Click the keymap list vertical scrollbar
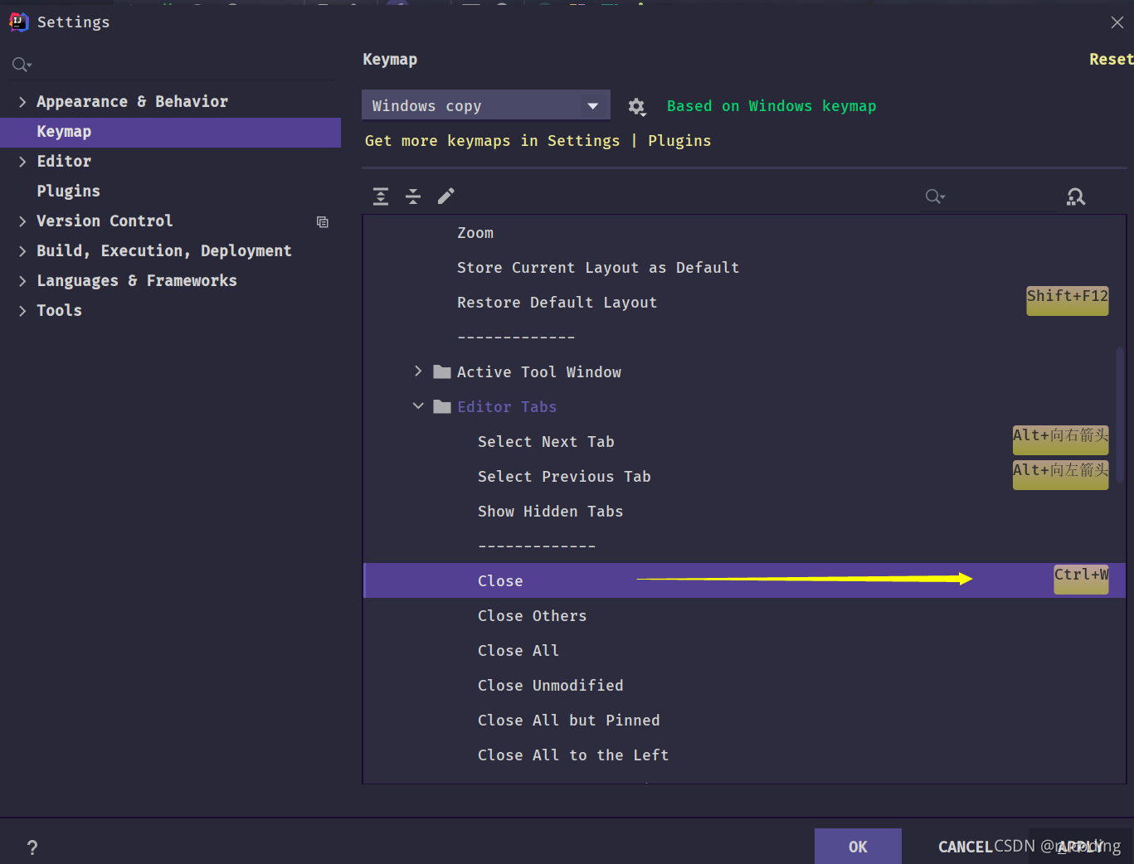Viewport: 1134px width, 864px height. pyautogui.click(x=1120, y=410)
